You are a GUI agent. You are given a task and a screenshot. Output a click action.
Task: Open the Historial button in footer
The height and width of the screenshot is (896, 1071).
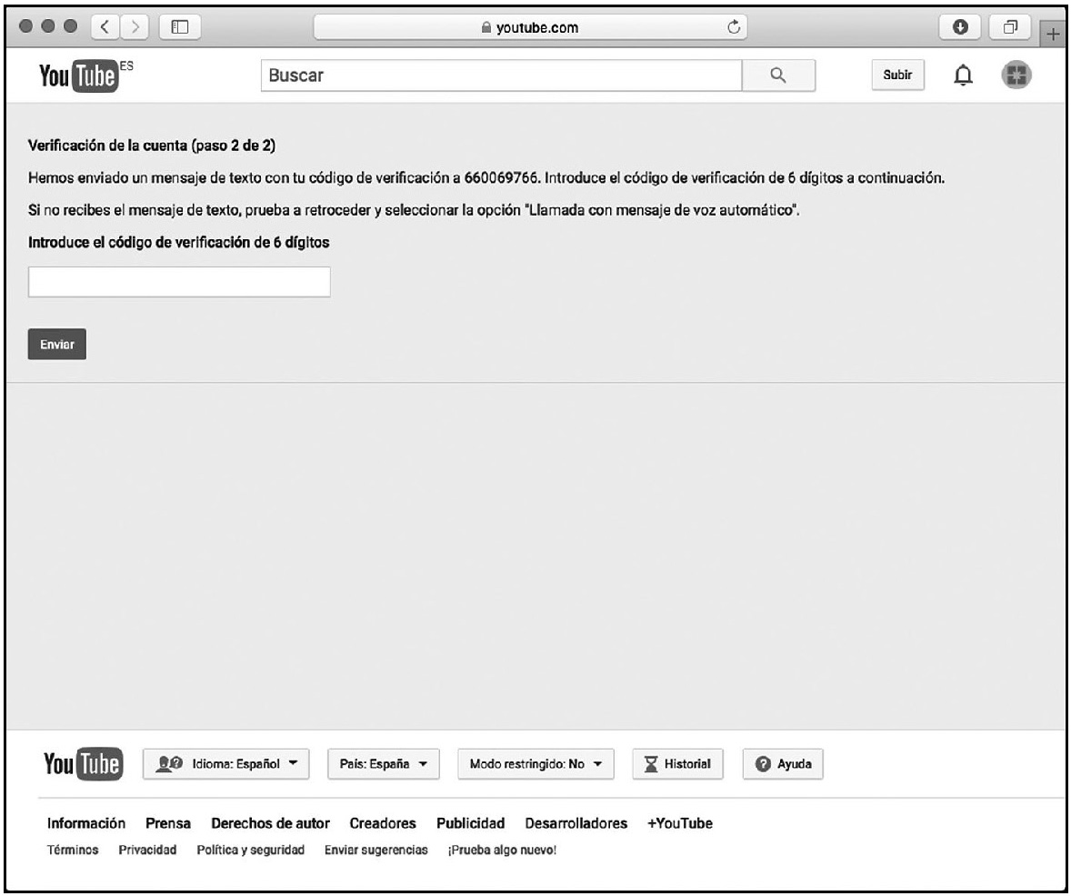tap(678, 764)
